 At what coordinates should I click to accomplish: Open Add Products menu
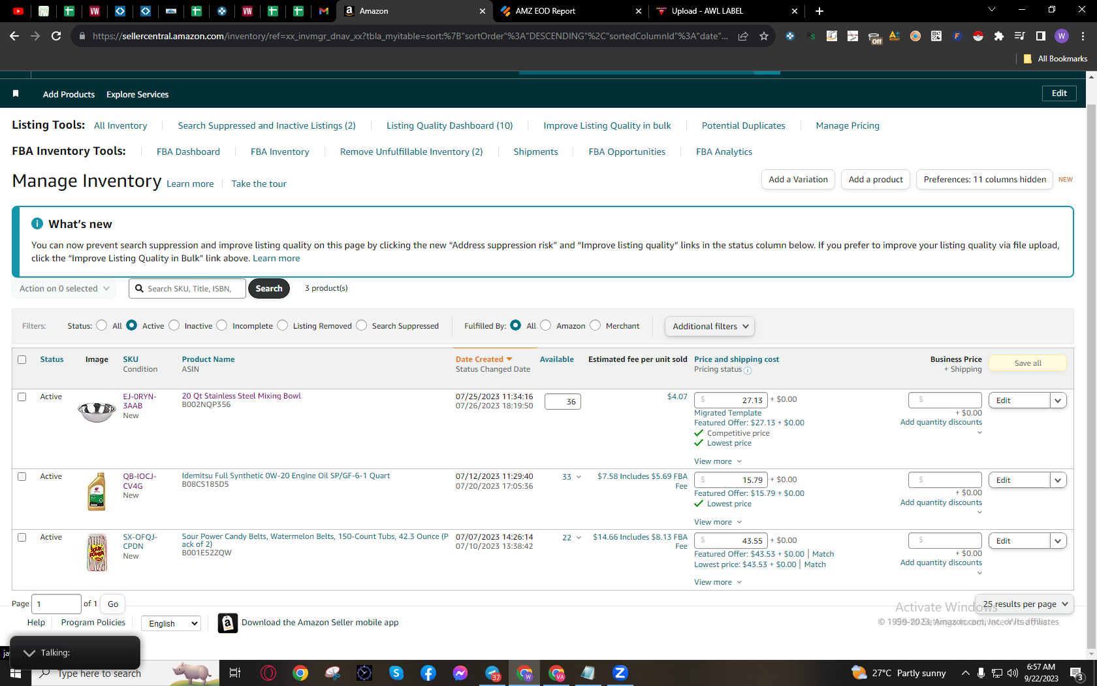[69, 95]
